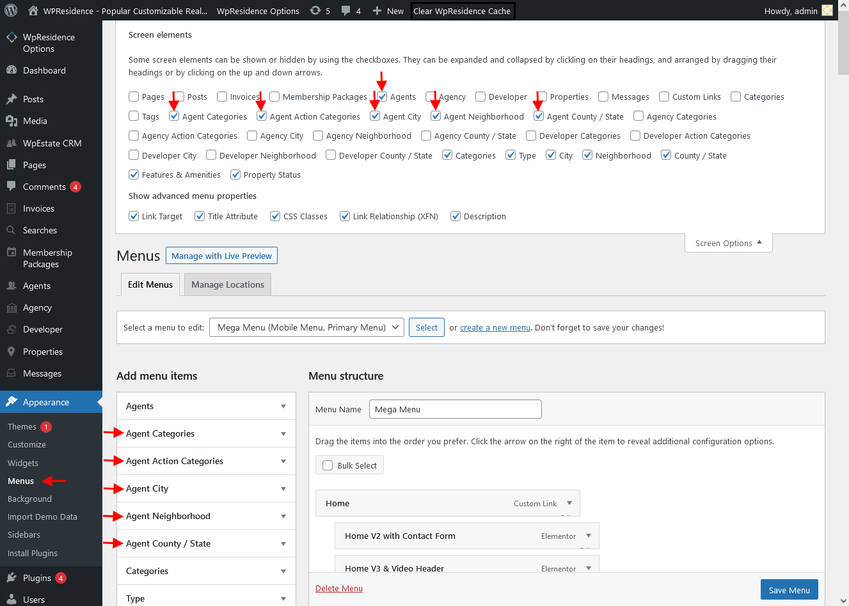Expand the Home menu item settings
Image resolution: width=849 pixels, height=606 pixels.
click(569, 503)
